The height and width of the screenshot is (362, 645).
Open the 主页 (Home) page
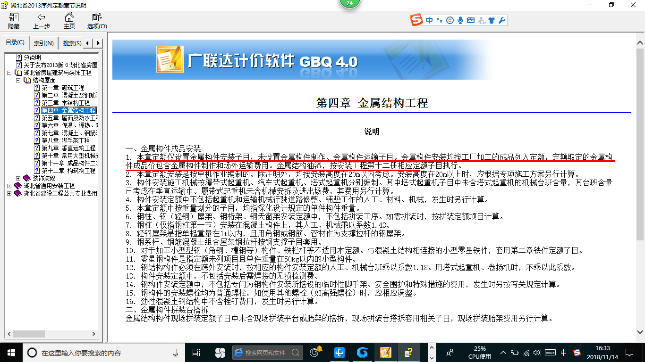click(69, 21)
